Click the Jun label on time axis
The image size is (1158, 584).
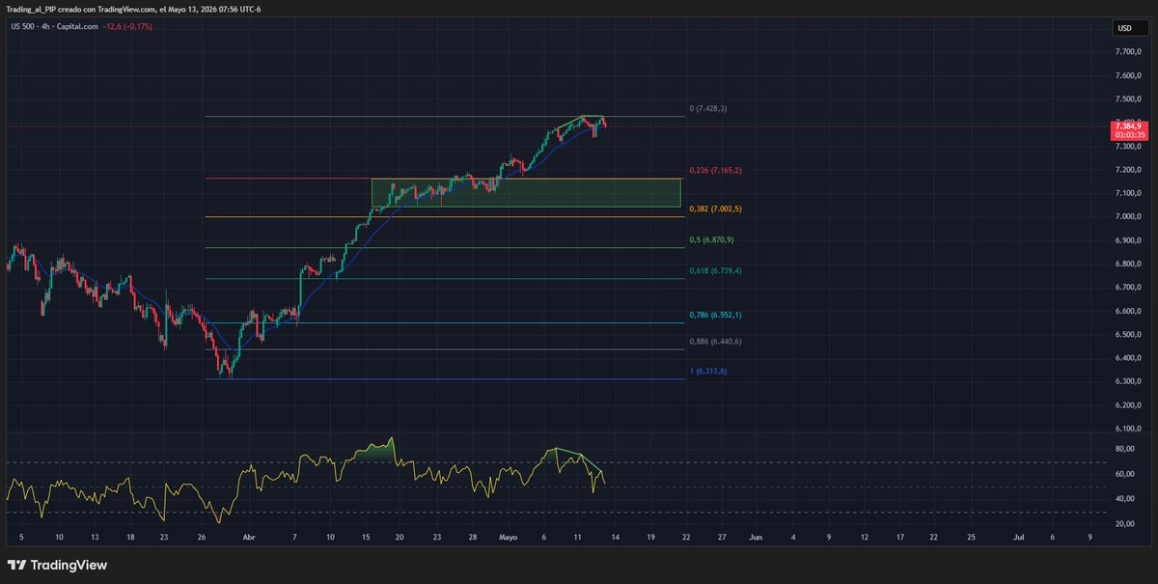click(757, 536)
